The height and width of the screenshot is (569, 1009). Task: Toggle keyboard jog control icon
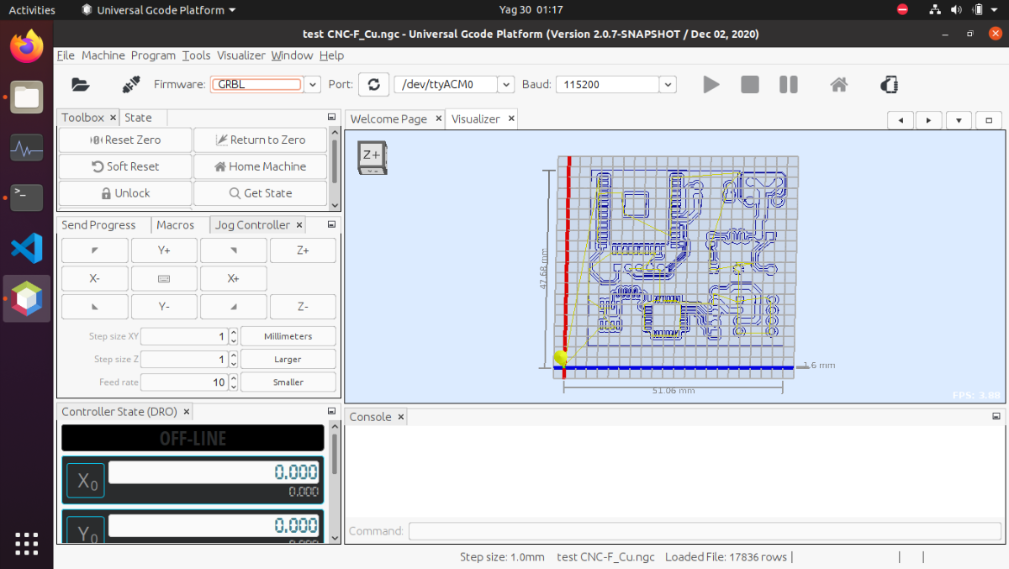point(164,278)
